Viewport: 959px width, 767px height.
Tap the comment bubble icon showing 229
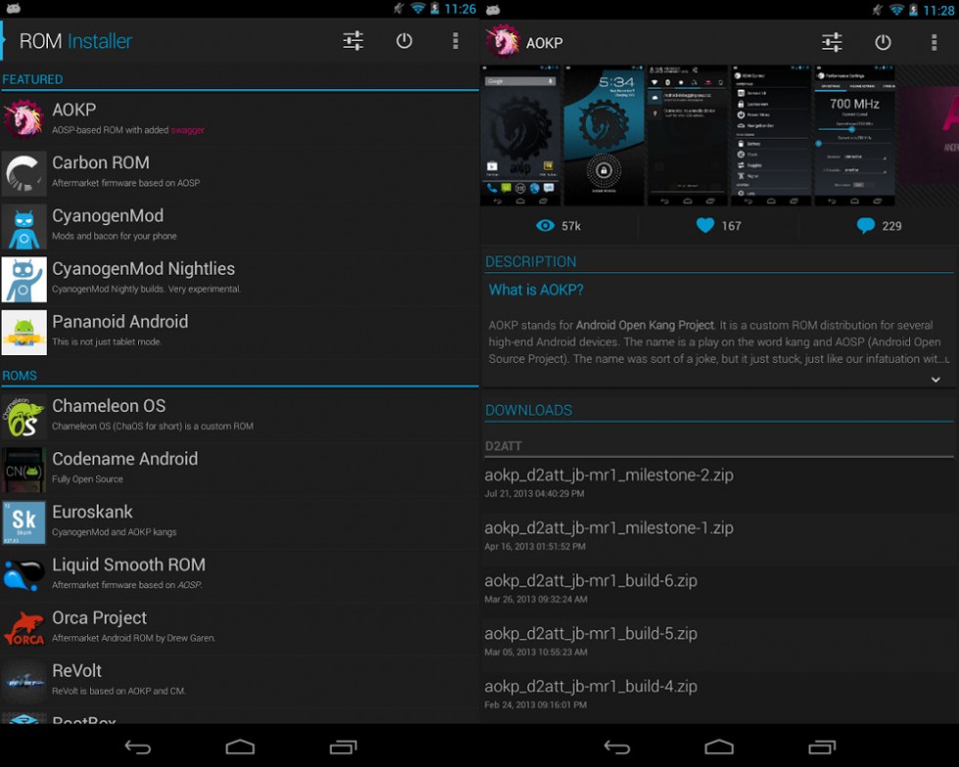click(x=865, y=226)
